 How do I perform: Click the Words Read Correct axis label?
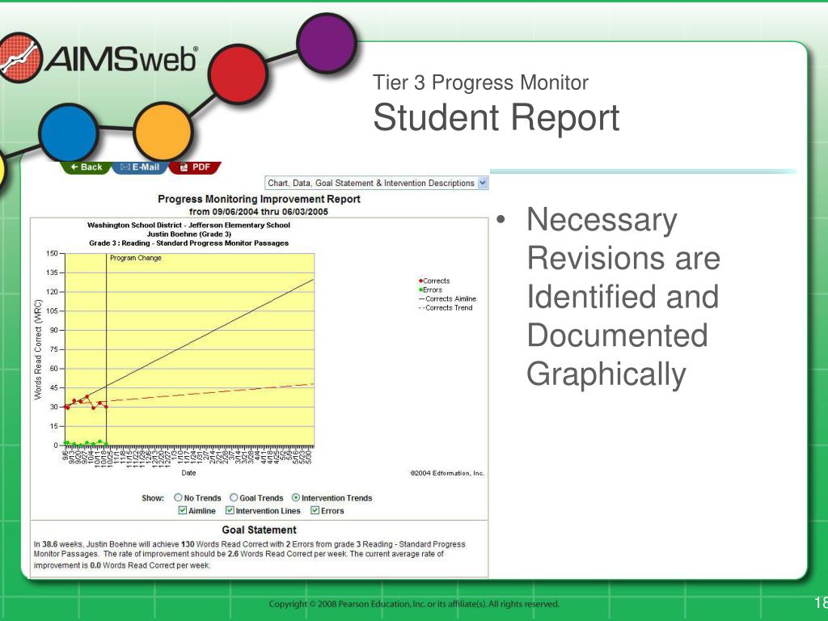coord(37,349)
